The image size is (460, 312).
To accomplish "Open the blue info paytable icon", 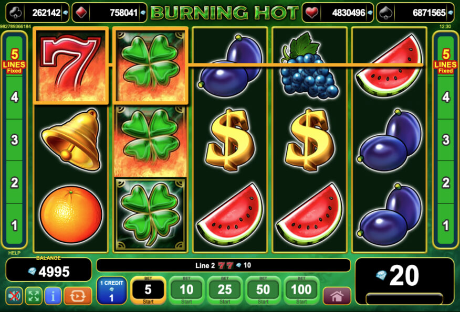I will pos(53,296).
